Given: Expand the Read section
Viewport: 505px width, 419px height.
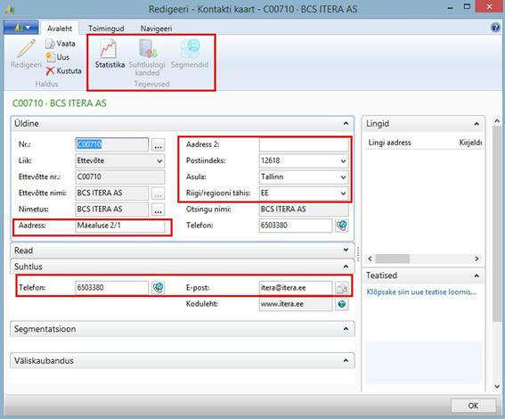Looking at the screenshot, I should [346, 251].
